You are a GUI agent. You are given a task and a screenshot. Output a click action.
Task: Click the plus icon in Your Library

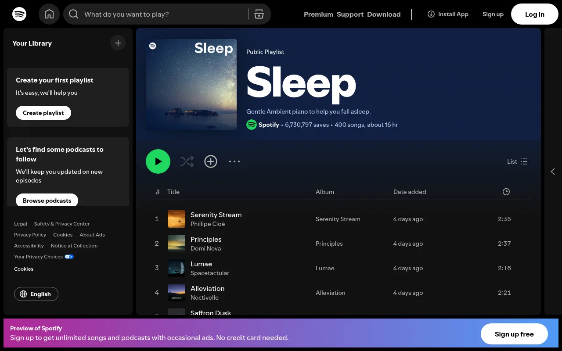point(118,43)
